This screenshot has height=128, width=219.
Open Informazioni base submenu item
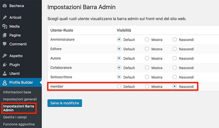point(17,92)
